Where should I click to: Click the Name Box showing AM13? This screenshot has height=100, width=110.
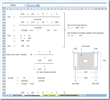(13, 5)
